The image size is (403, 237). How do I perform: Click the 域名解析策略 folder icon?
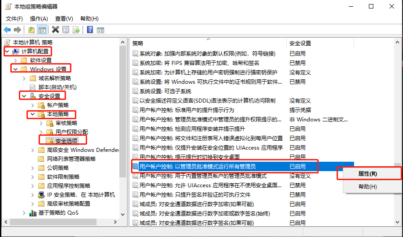pos(33,78)
